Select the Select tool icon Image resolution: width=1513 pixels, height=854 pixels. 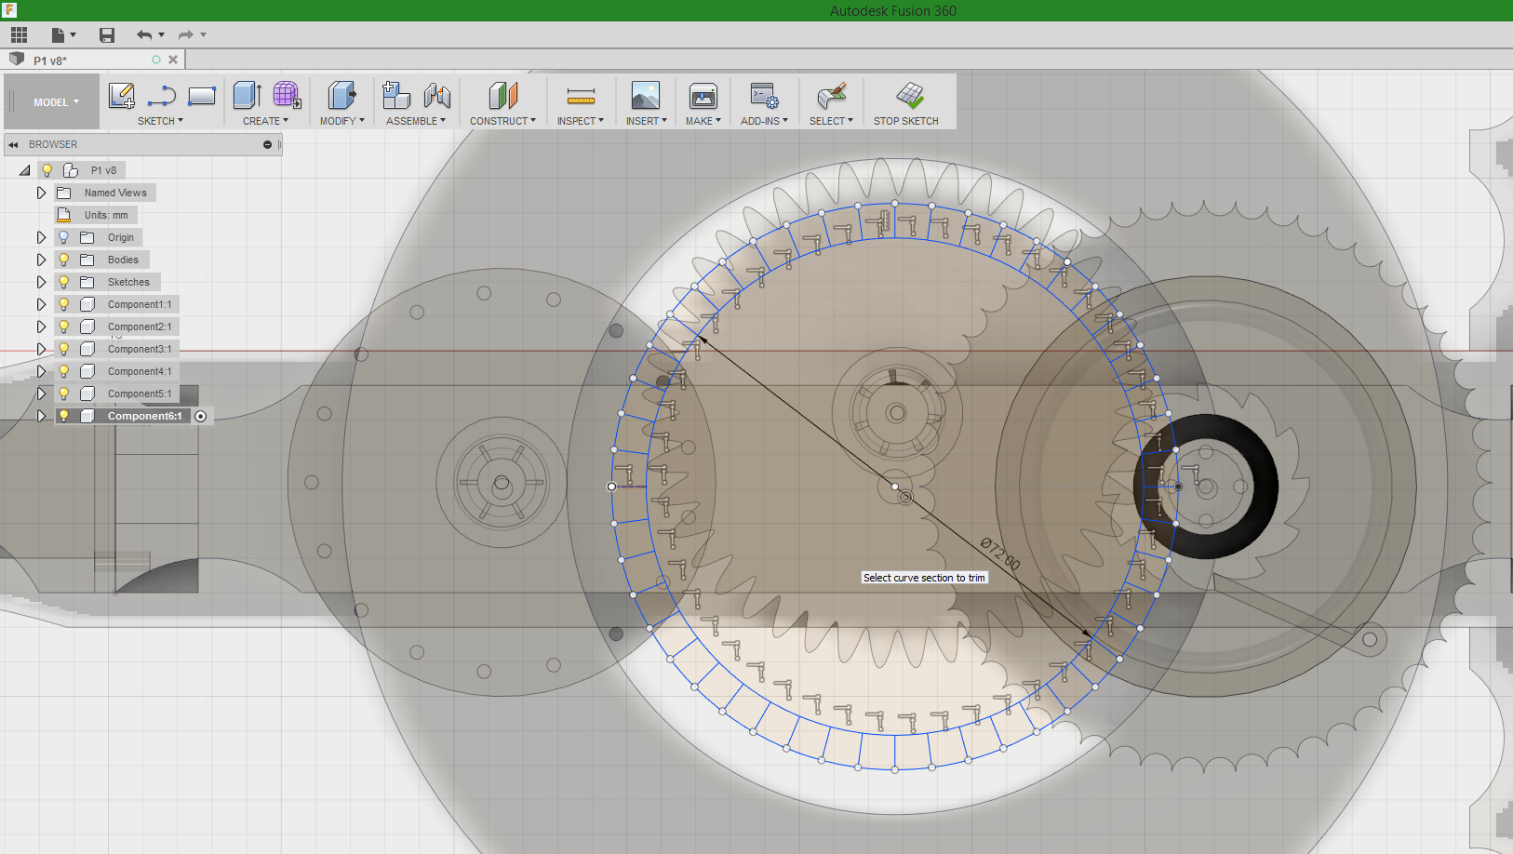click(x=831, y=95)
